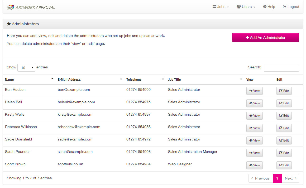This screenshot has height=188, width=306.
Task: Click the ben@example.com email cell
Action: coord(74,90)
